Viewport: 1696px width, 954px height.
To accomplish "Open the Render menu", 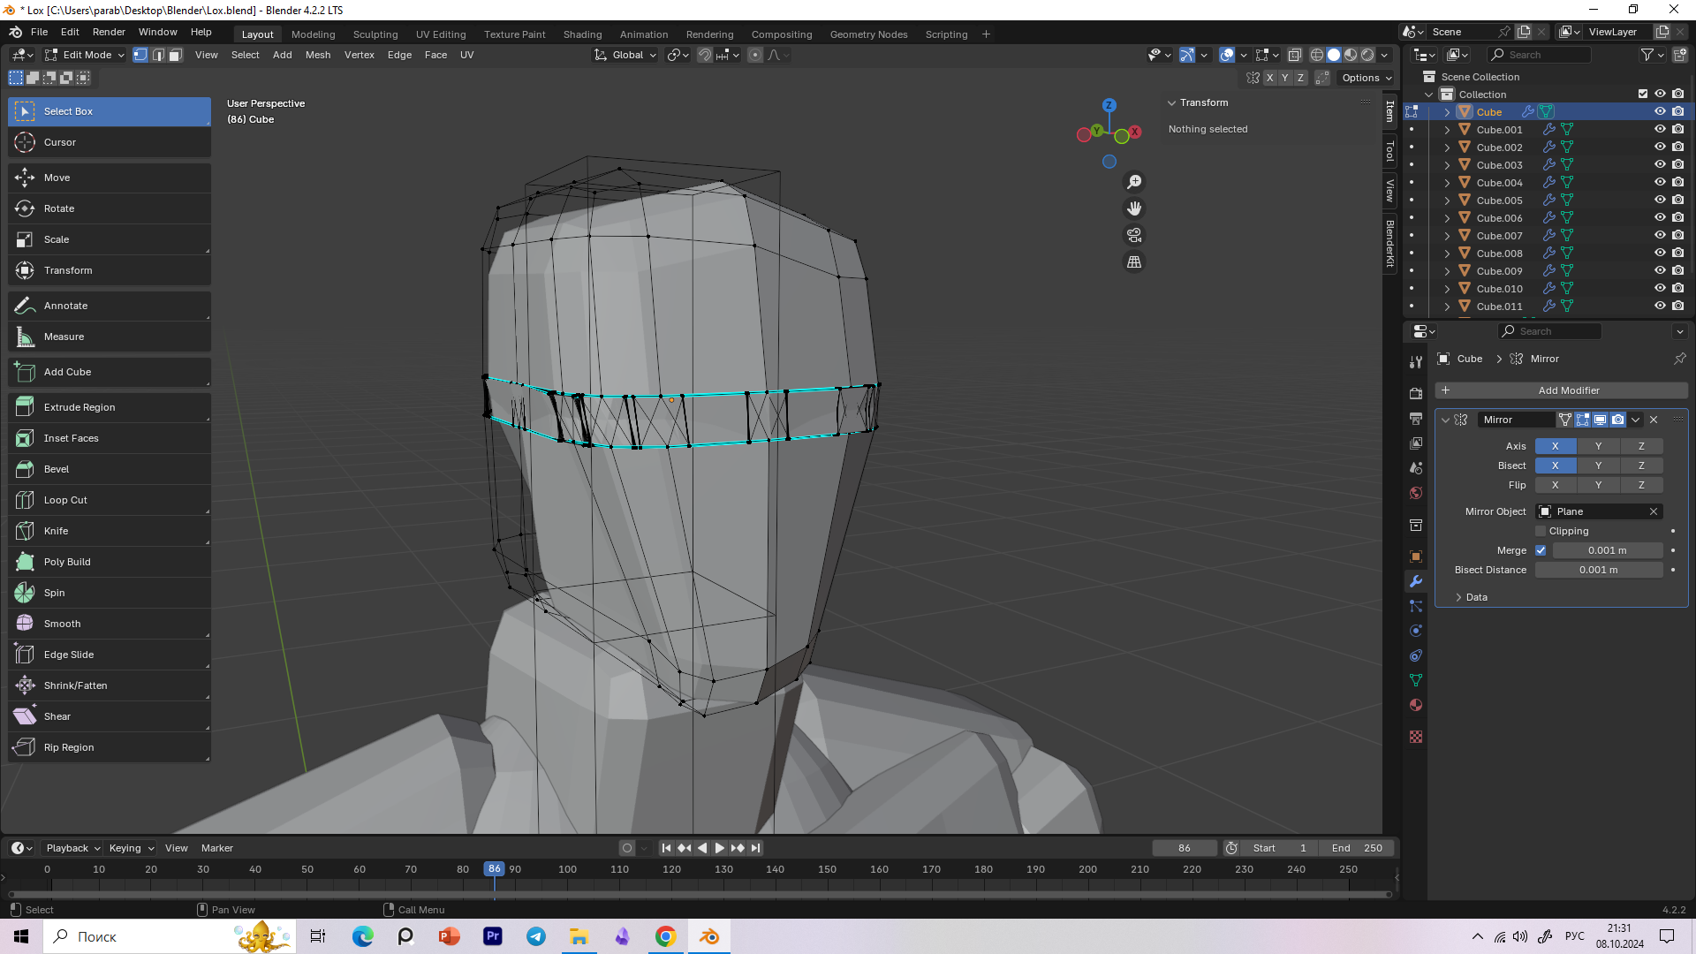I will pos(109,32).
